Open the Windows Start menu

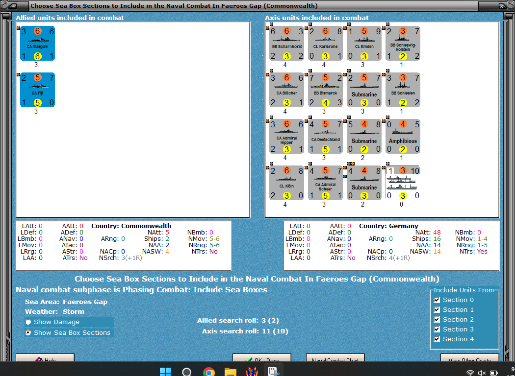[165, 372]
